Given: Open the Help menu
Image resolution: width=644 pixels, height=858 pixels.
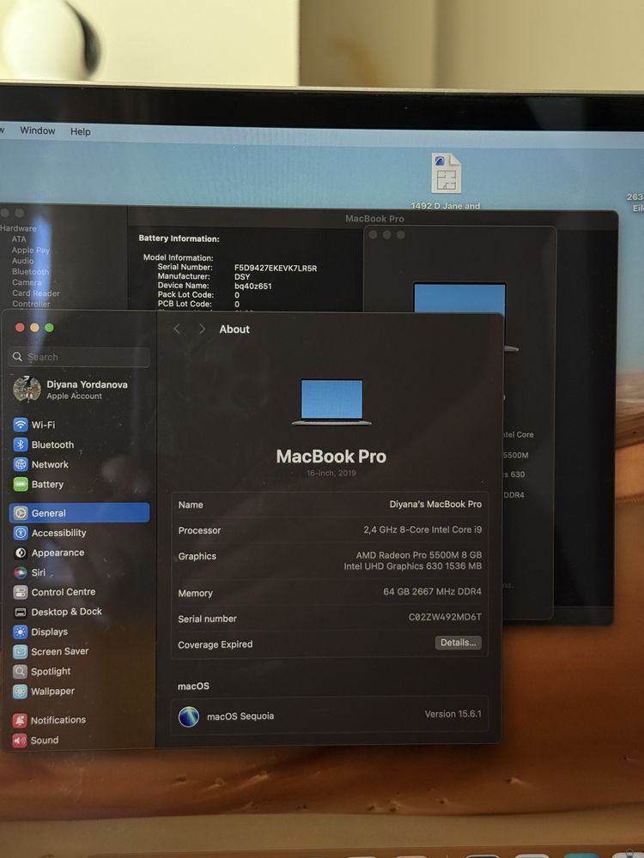Looking at the screenshot, I should point(80,131).
